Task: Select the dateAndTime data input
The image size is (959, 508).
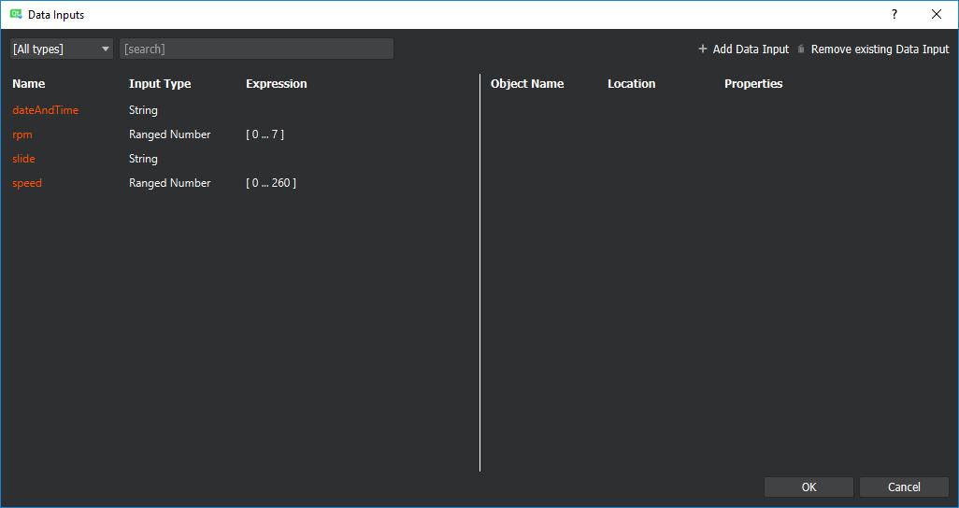Action: click(45, 110)
